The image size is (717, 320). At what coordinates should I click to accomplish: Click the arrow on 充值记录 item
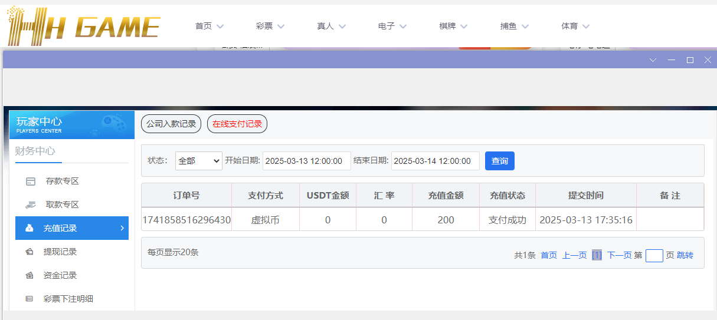pyautogui.click(x=122, y=228)
